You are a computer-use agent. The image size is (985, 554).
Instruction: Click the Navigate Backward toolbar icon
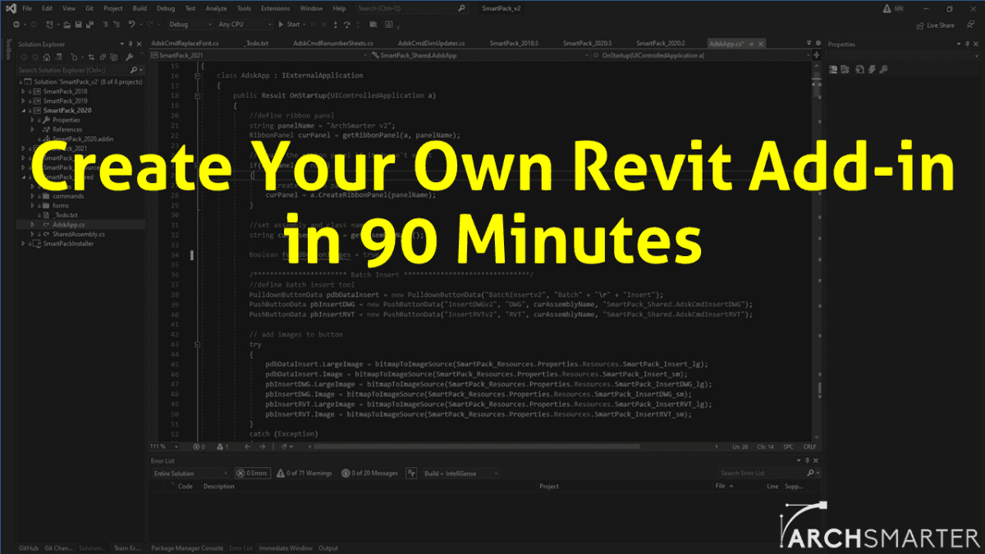pyautogui.click(x=16, y=25)
